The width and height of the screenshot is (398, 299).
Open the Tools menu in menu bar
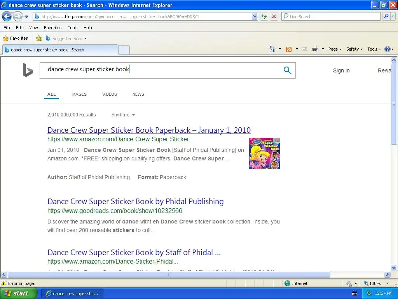73,28
